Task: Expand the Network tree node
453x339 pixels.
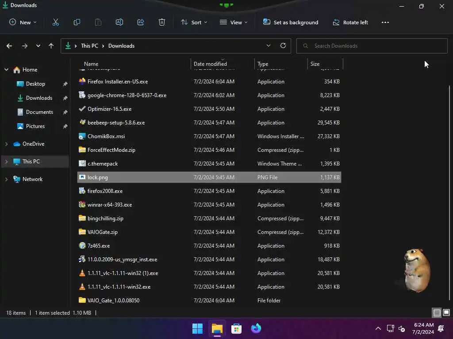Action: coord(6,179)
